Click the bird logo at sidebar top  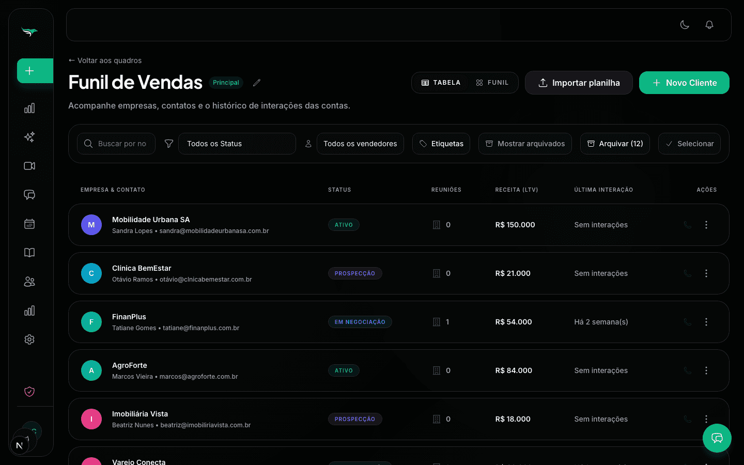29,32
